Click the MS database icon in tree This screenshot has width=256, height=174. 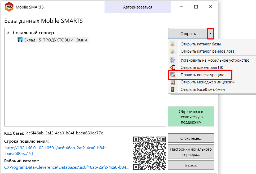click(20, 40)
